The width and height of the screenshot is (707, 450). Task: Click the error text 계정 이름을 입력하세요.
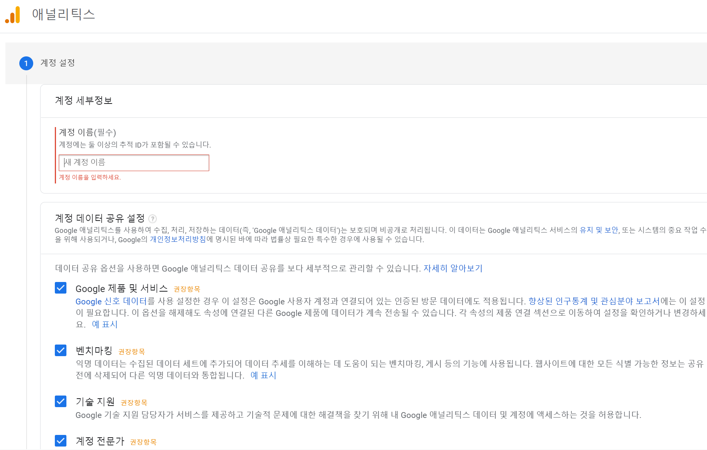tap(90, 177)
